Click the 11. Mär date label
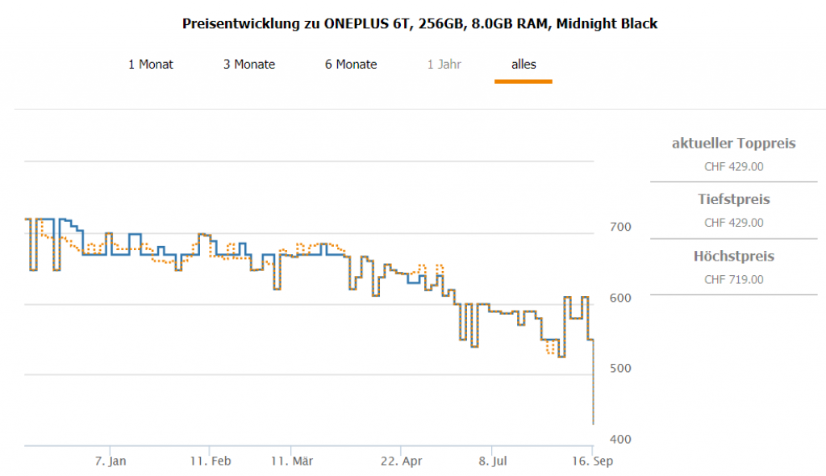The width and height of the screenshot is (826, 476). pyautogui.click(x=291, y=461)
